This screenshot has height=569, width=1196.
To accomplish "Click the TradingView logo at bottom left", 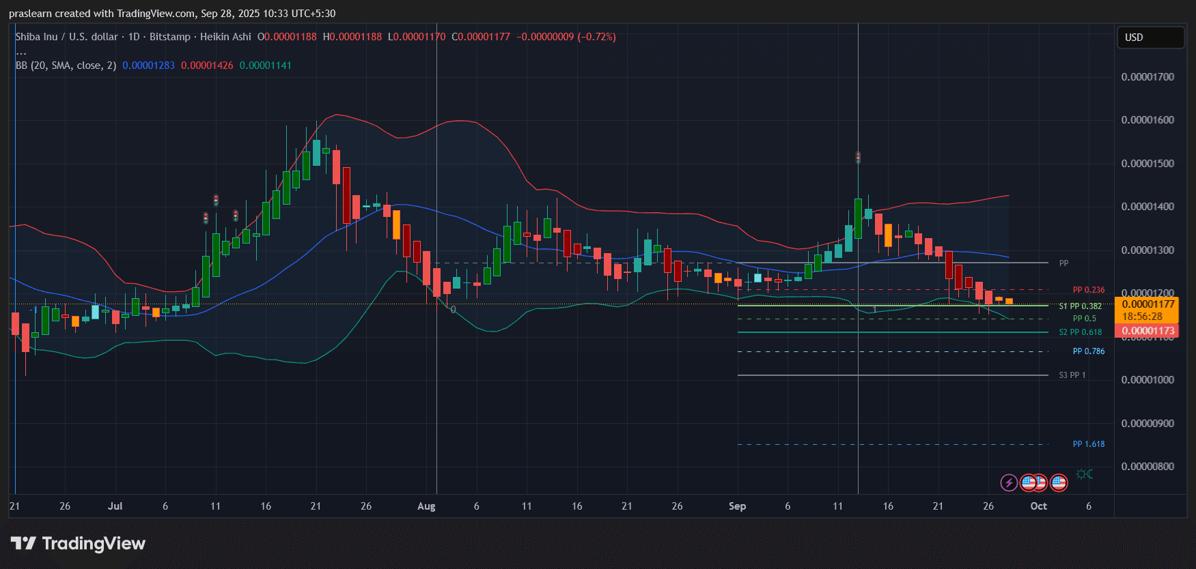I will tap(78, 543).
